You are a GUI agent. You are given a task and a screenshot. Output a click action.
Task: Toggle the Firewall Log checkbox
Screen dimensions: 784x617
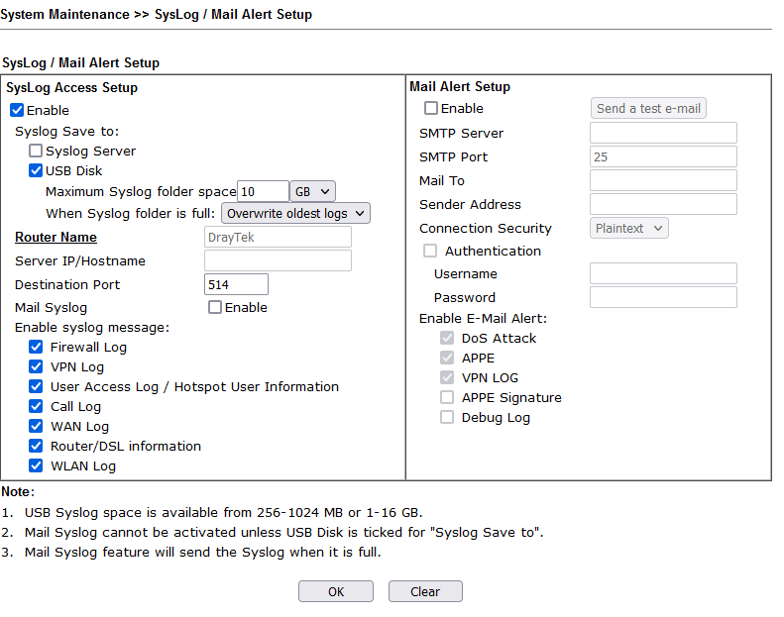click(36, 347)
